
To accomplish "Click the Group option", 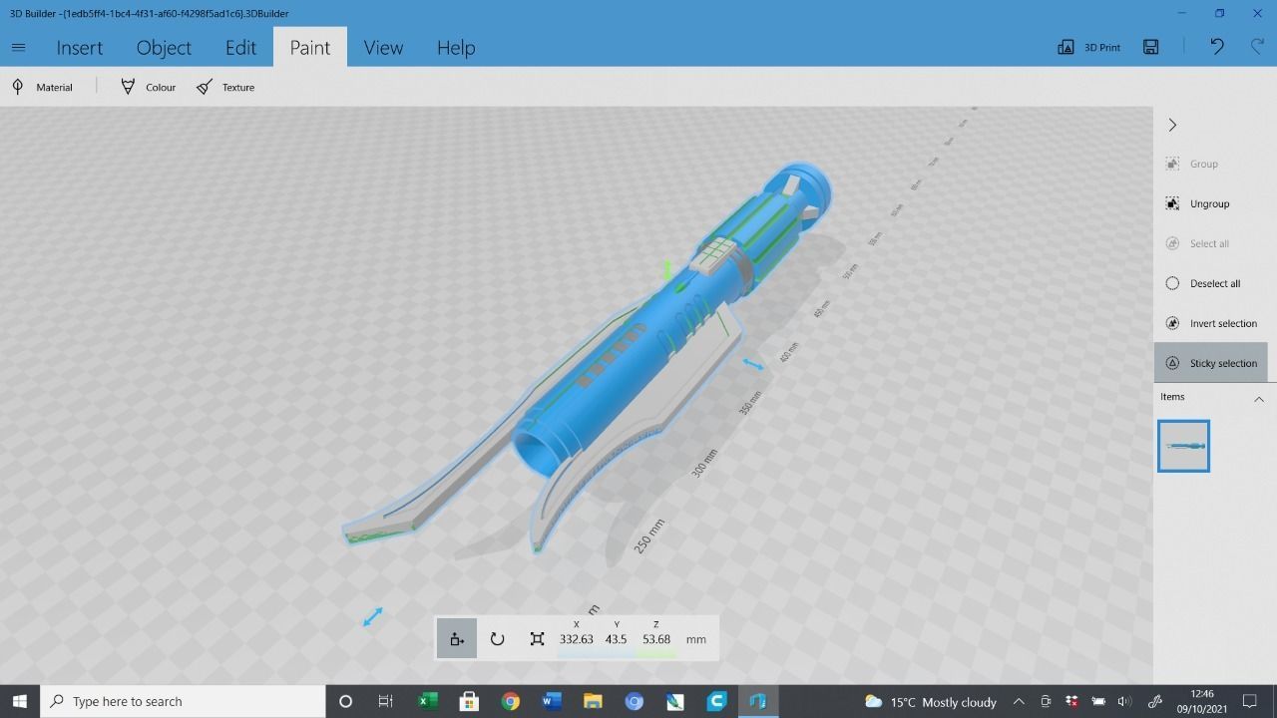I will (1192, 164).
